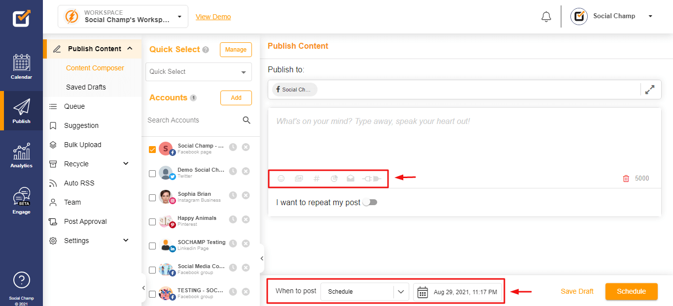
Task: Check TESTING - SOC... Facebook group
Action: (152, 294)
